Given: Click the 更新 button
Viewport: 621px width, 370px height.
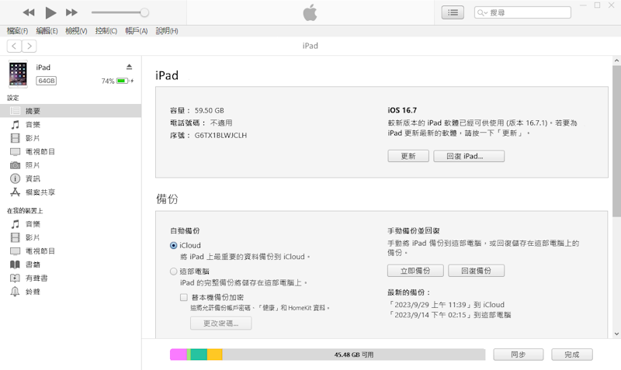Looking at the screenshot, I should coord(408,157).
